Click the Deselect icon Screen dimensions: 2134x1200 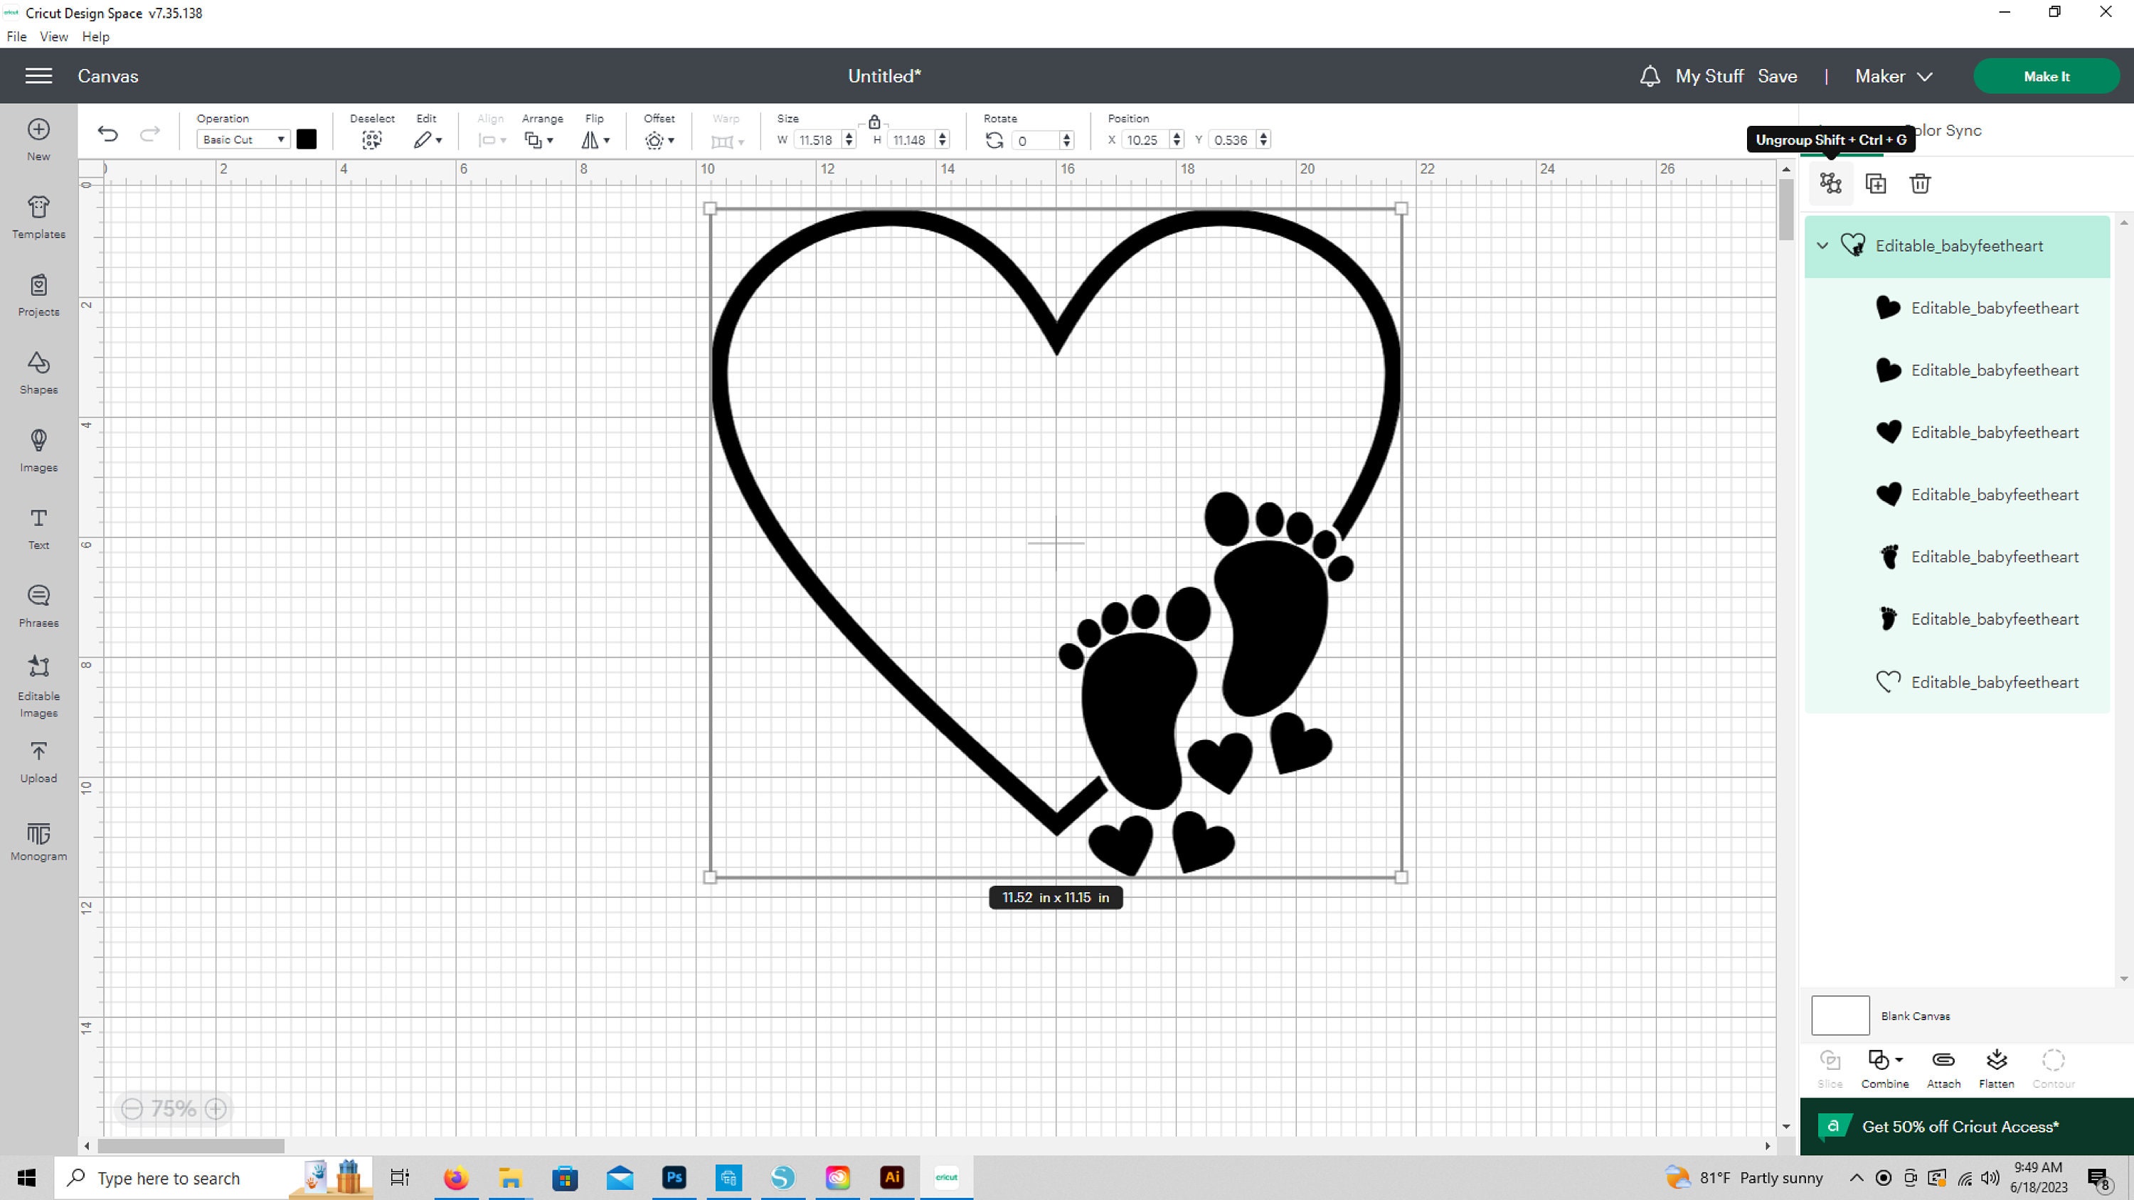click(x=372, y=140)
